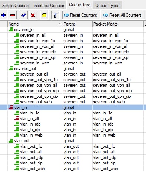Click the queue icon beside severen_in_vpn_1c
This screenshot has width=146, height=180.
click(17, 41)
